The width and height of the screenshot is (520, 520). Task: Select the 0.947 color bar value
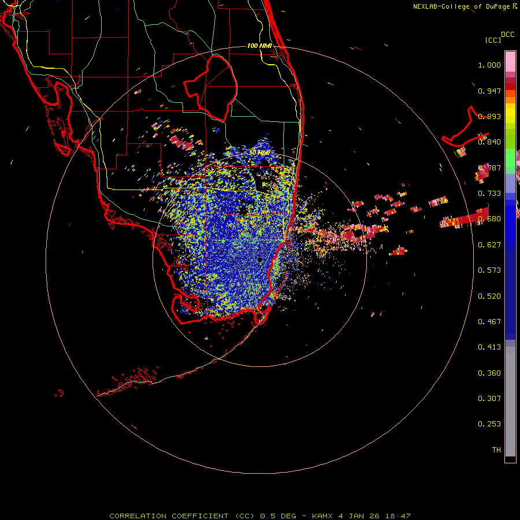(489, 91)
